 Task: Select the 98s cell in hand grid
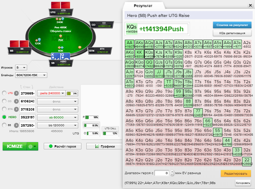click(x=188, y=93)
